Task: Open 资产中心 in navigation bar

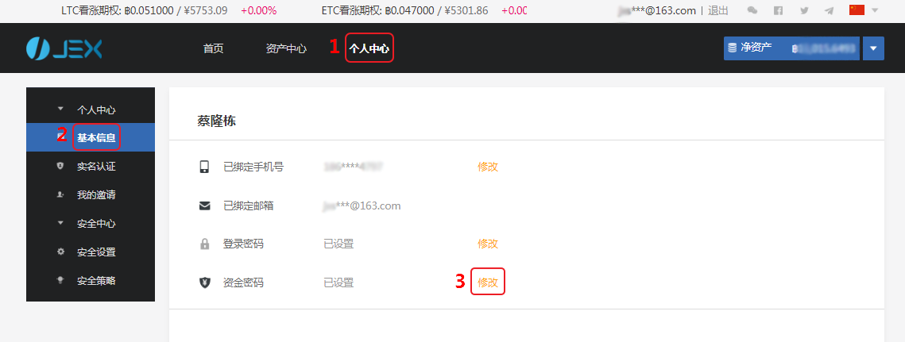Action: pyautogui.click(x=286, y=48)
